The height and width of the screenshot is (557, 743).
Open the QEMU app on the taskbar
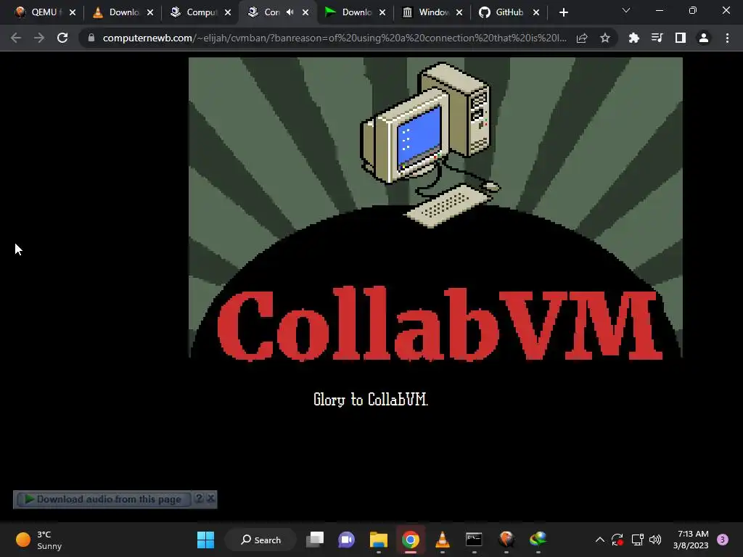[x=506, y=540]
